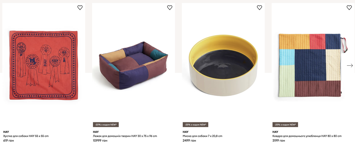355x151 pixels.
Task: View the patchwork pet bed image
Action: click(x=133, y=65)
